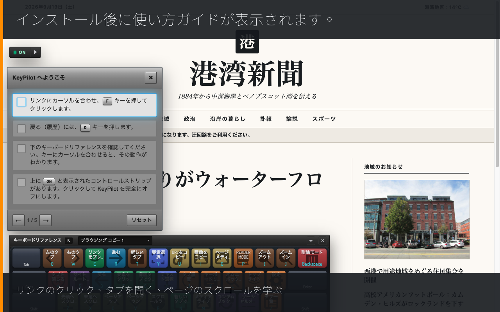Close the キーボードリファレンス panel
500x312 pixels.
click(x=323, y=241)
